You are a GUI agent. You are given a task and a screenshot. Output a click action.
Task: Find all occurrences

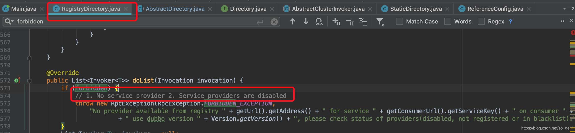click(x=319, y=22)
